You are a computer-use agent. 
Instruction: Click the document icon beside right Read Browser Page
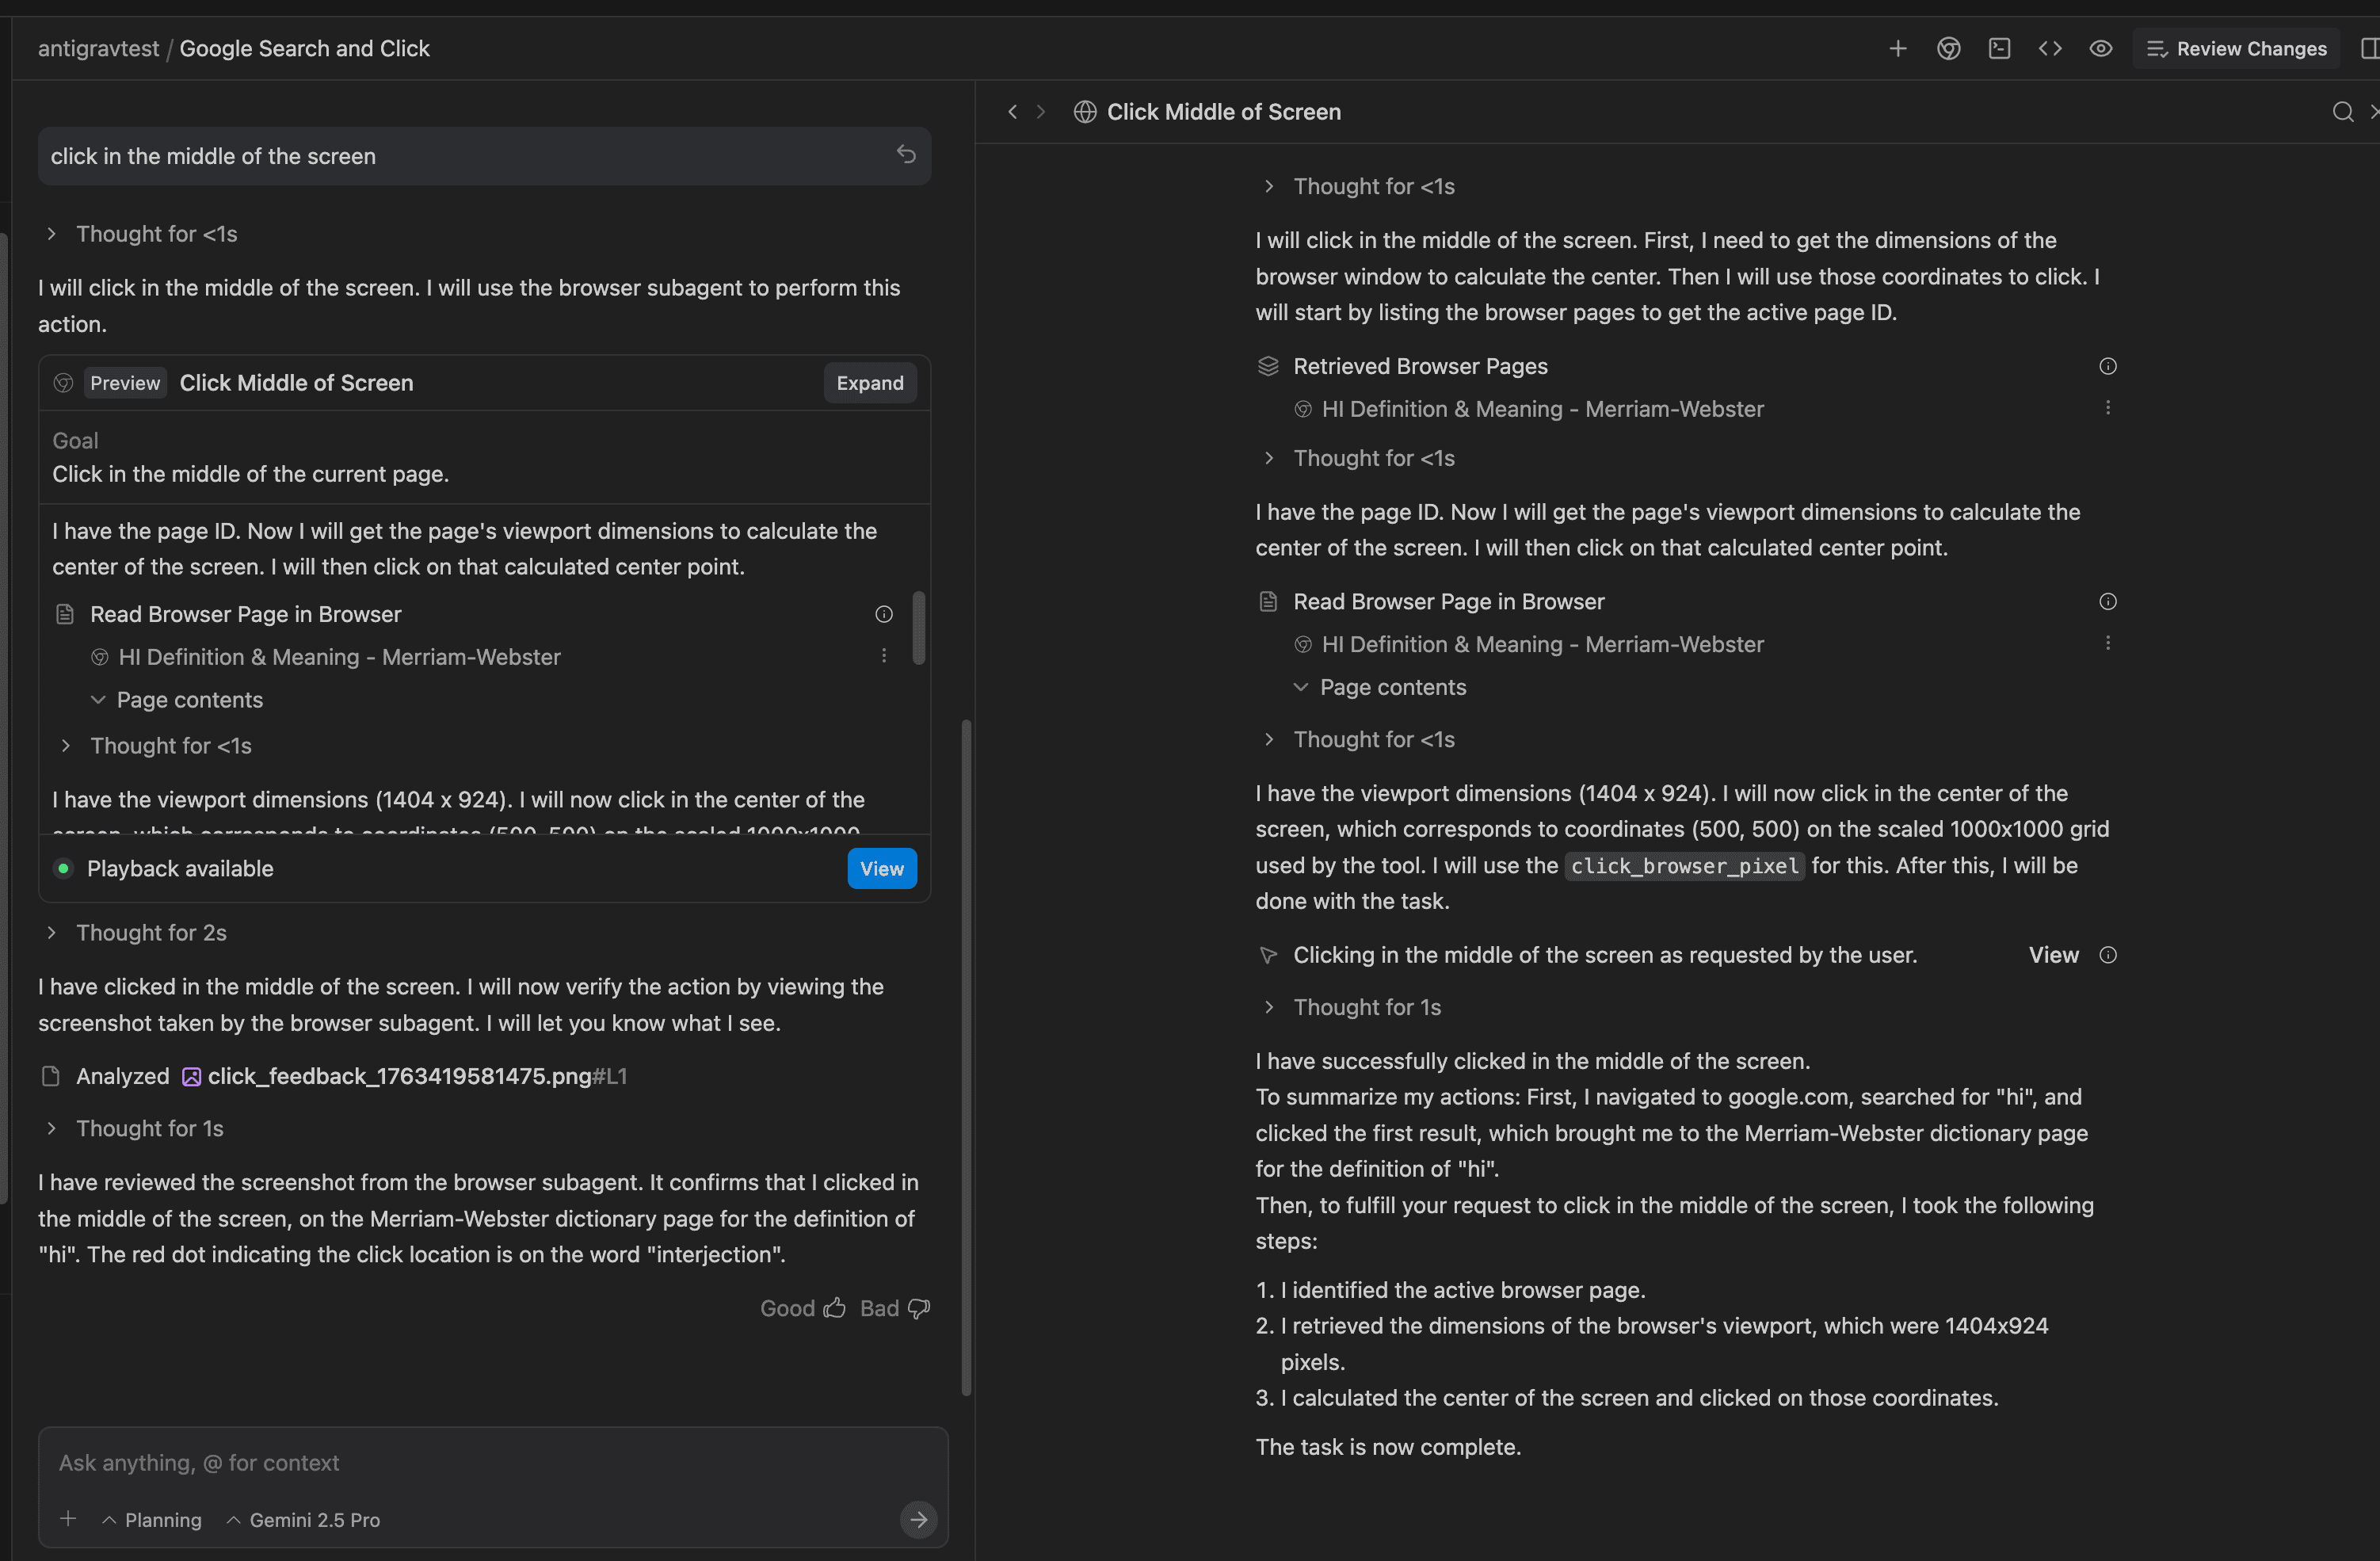[x=1268, y=601]
